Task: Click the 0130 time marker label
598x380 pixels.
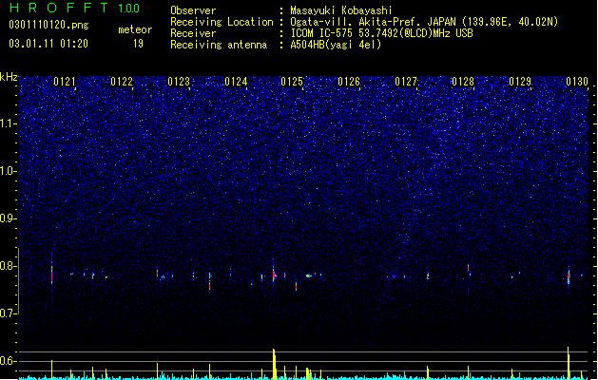Action: (577, 82)
